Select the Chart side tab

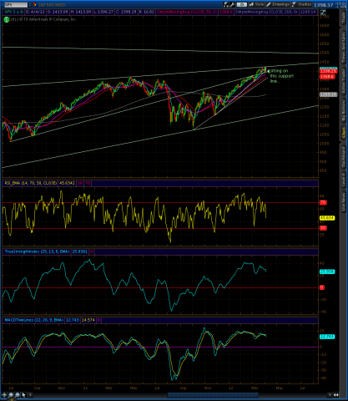click(344, 133)
